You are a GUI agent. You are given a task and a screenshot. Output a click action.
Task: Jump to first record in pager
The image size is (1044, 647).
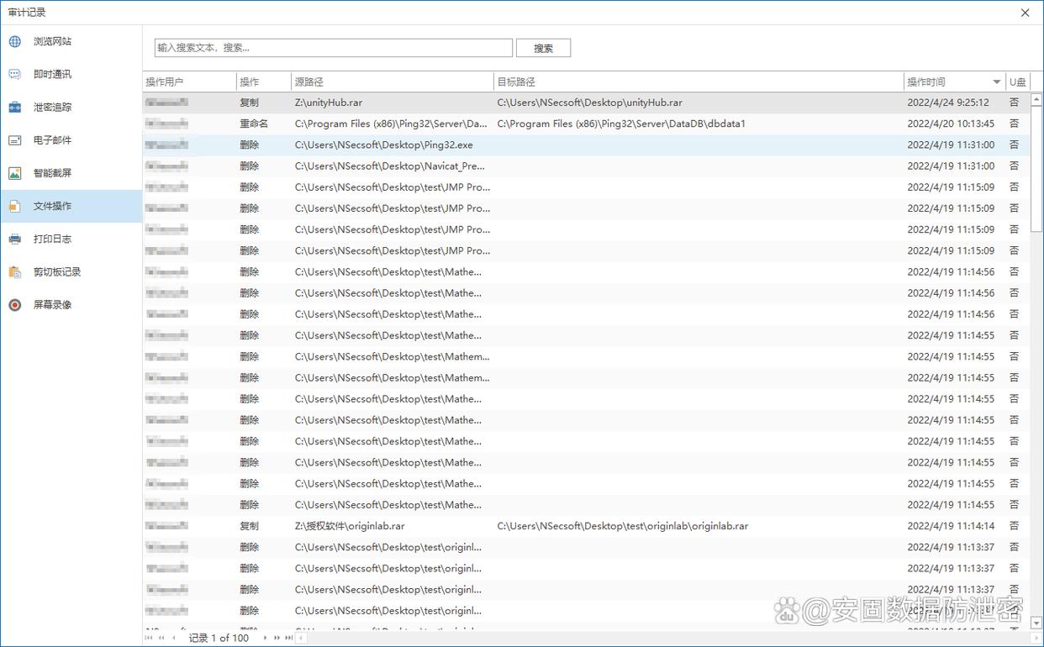(150, 638)
